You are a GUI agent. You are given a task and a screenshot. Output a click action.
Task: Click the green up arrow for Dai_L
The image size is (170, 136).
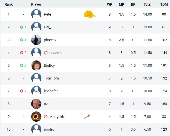coord(22,27)
